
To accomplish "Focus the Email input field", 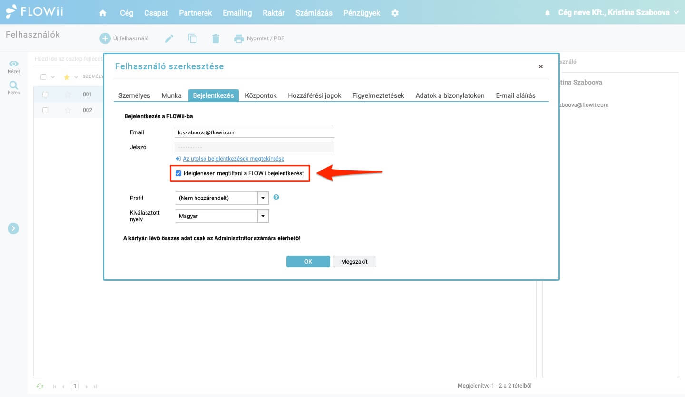I will click(x=254, y=132).
